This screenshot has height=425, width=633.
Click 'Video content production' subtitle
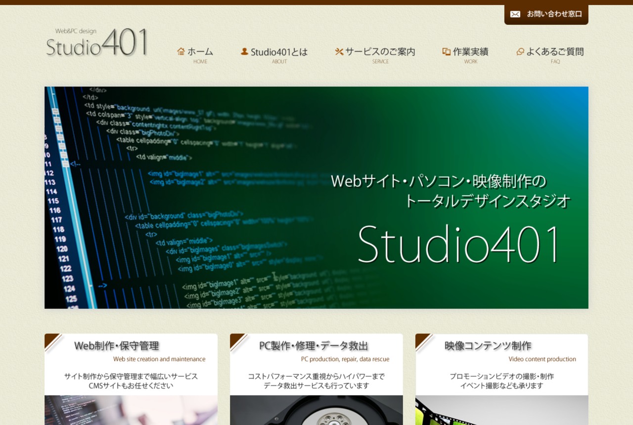click(543, 359)
